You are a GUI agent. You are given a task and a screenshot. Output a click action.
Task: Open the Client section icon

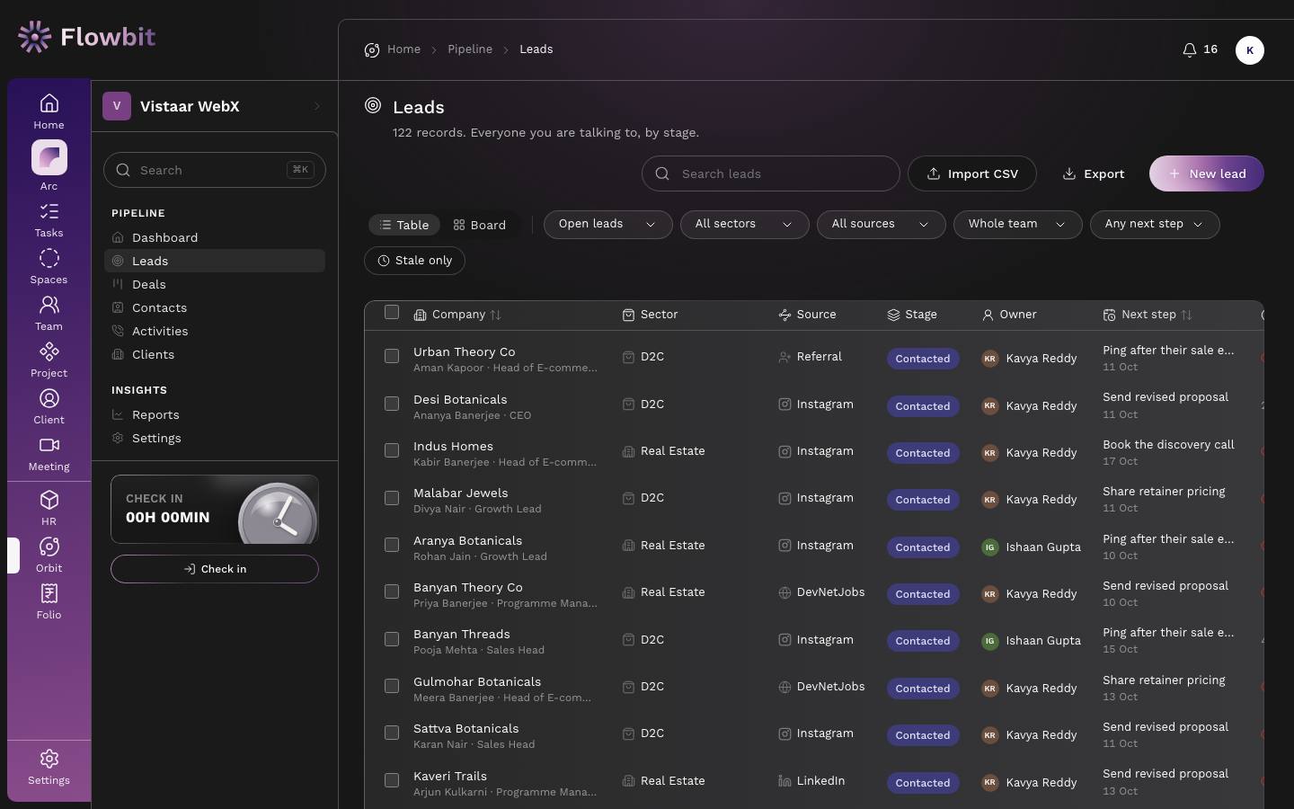pos(49,407)
